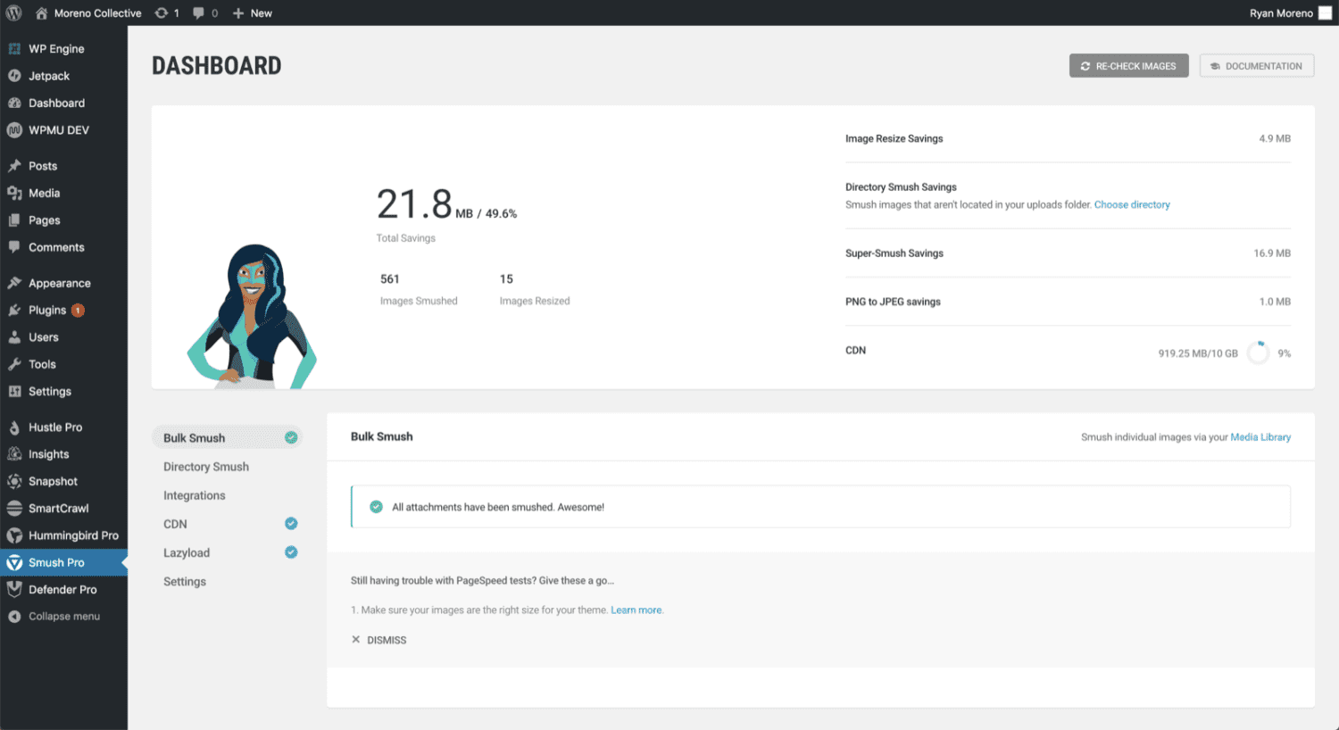Open Hustle Pro from the sidebar
The height and width of the screenshot is (730, 1339).
[x=55, y=427]
